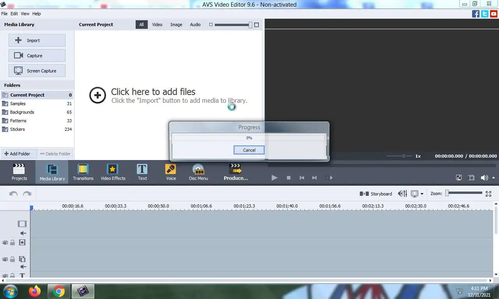Viewport: 499px width, 299px height.
Task: Click the Redo arrow
Action: (27, 193)
